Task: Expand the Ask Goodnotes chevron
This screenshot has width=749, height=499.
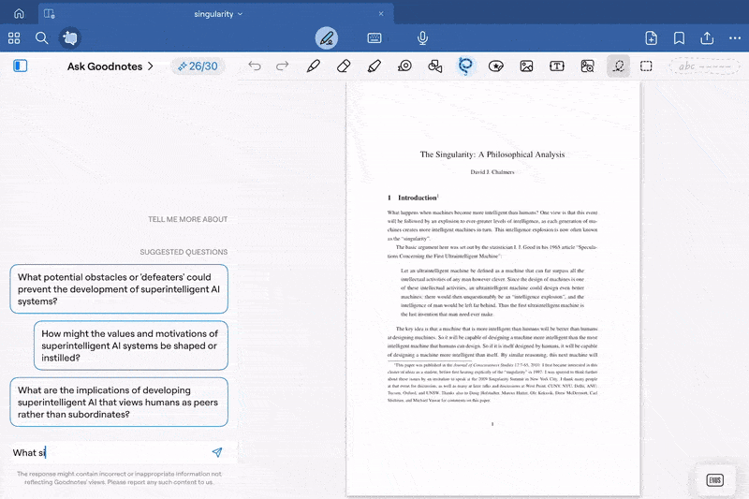Action: (x=150, y=66)
